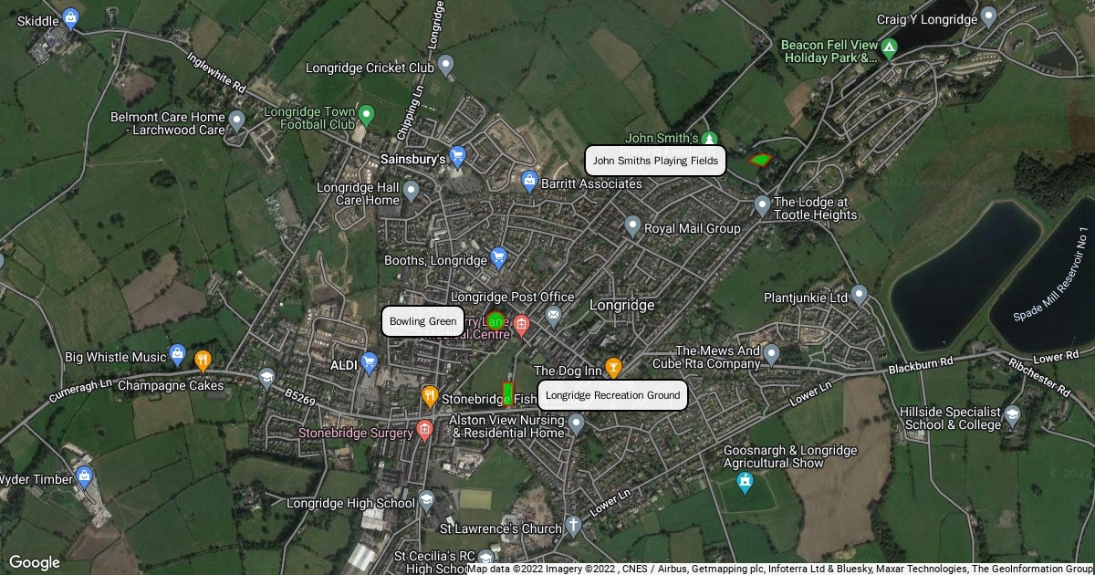
Task: Click the Barritt Associates shopping bag pin
Action: coord(528,181)
